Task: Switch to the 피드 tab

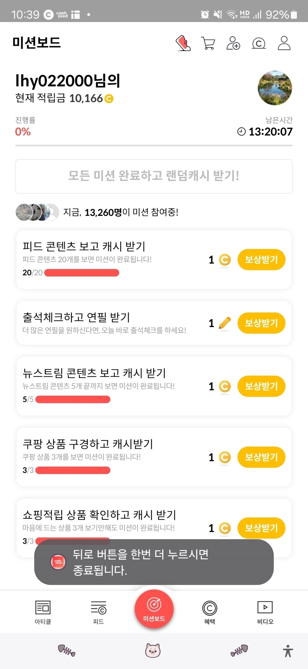Action: (98, 612)
